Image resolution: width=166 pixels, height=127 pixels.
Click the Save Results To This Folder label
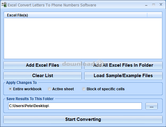[x=30, y=99]
